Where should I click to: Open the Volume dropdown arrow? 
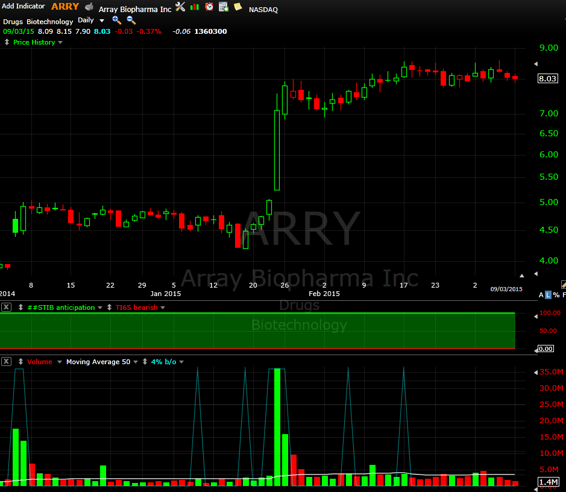[60, 362]
